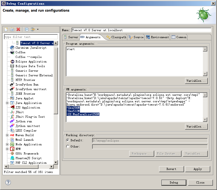Select Tomcat v7.0 Server tree item
The width and height of the screenshot is (217, 190).
(x=37, y=43)
